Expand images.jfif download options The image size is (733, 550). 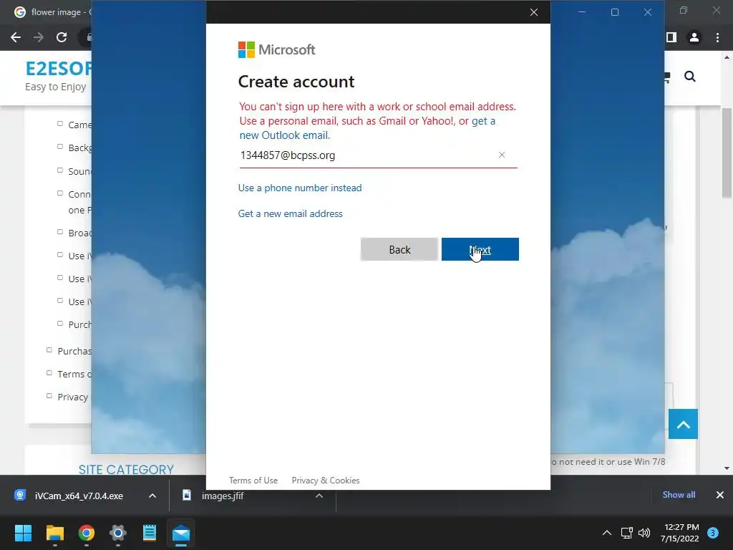(x=319, y=496)
